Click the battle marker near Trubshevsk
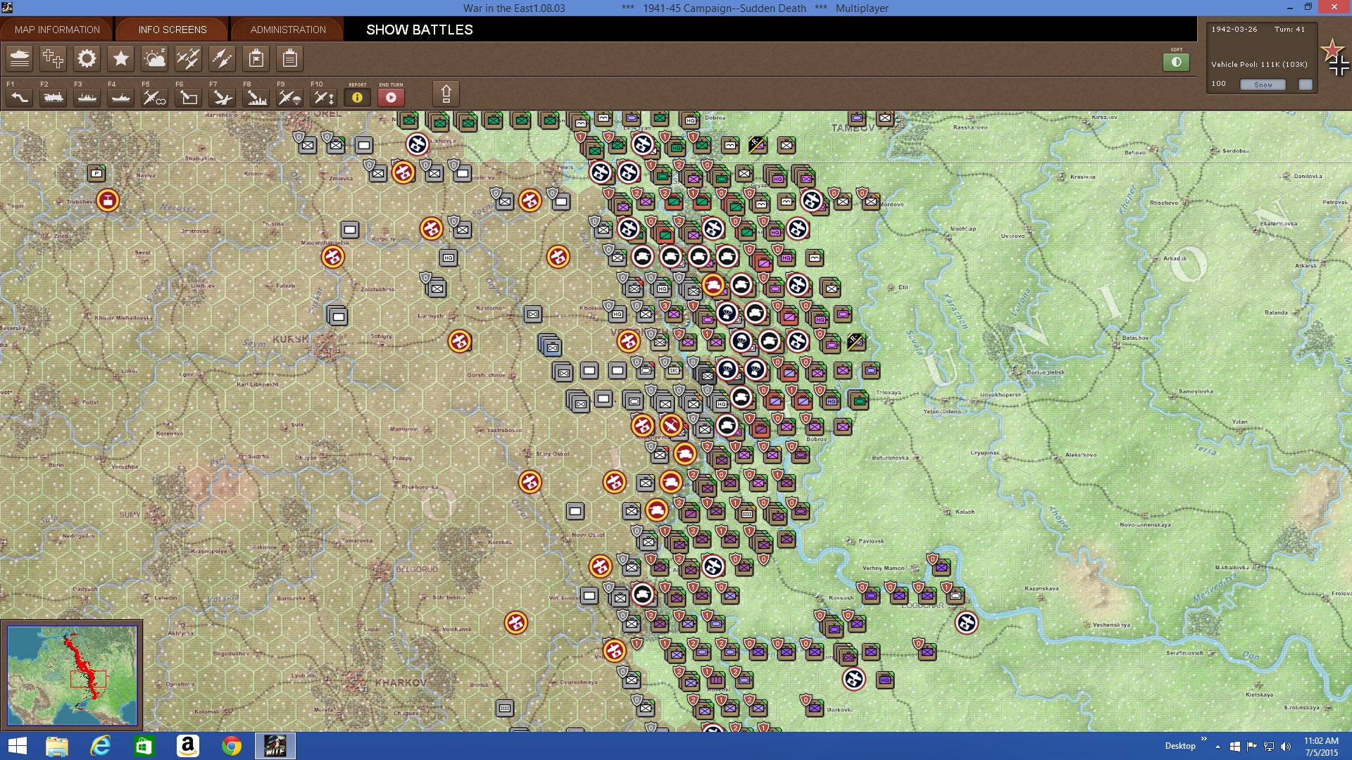 click(108, 201)
